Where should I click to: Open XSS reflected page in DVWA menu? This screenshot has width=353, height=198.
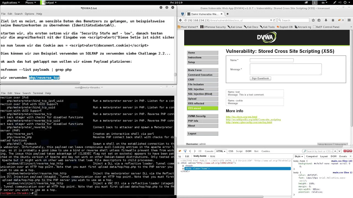pyautogui.click(x=202, y=103)
